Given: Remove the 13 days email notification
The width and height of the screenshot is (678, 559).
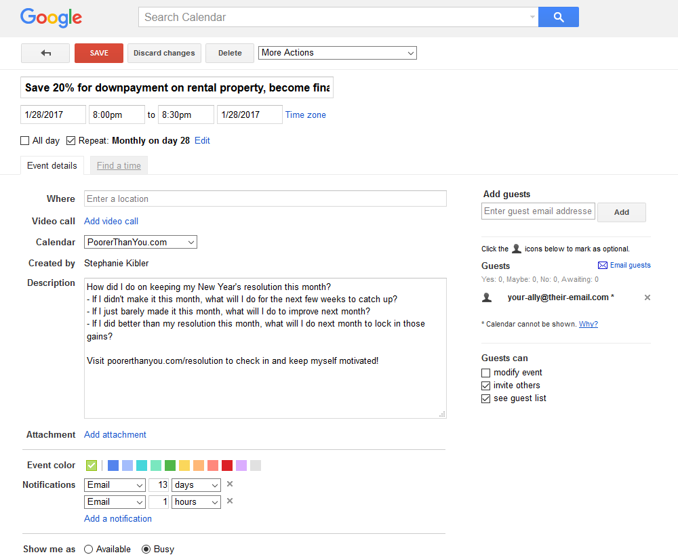Looking at the screenshot, I should click(x=230, y=484).
